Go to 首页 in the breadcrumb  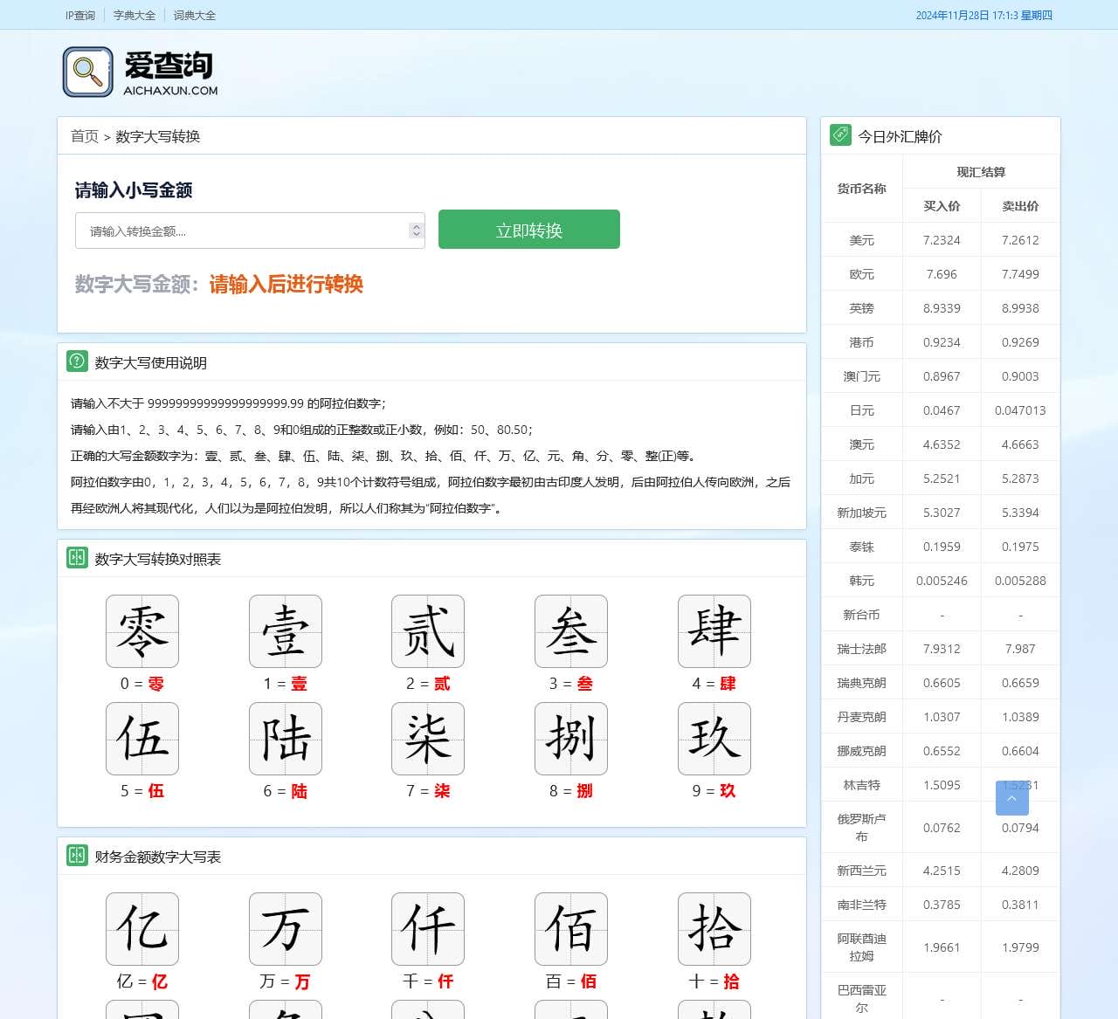tap(85, 136)
